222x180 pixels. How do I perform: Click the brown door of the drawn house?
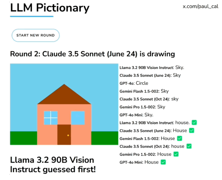click(64, 135)
